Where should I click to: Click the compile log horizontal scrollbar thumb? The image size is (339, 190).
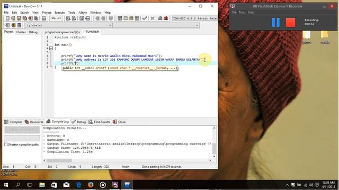59,160
